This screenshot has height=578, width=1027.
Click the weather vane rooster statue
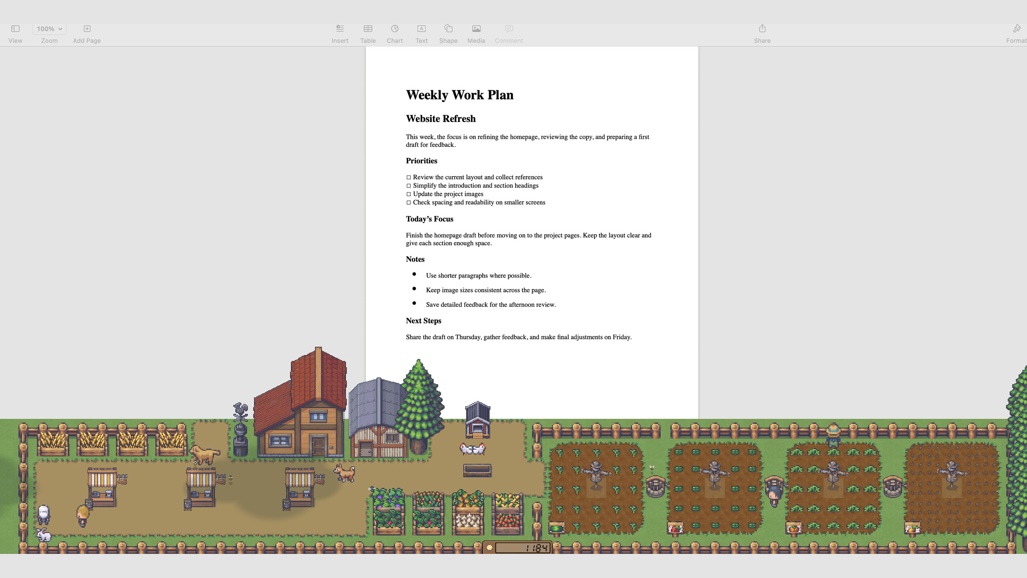coord(241,429)
